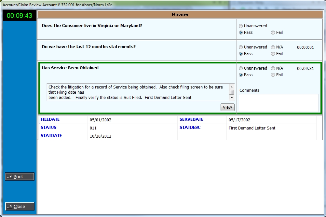326x217 pixels.
Task: Choose Pass for Has Service Been Obtained
Action: (241, 75)
